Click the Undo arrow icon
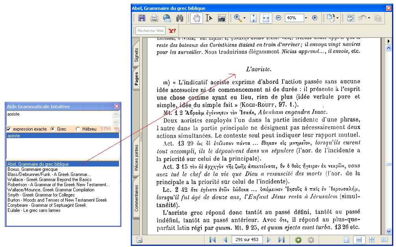The height and width of the screenshot is (247, 396). coord(363,18)
